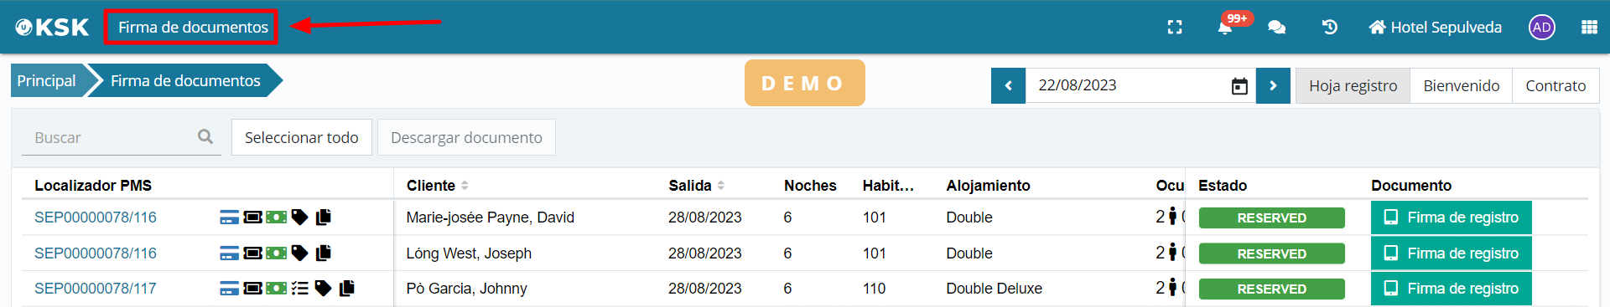Toggle fullscreen mode icon
The image size is (1610, 307).
pyautogui.click(x=1175, y=28)
